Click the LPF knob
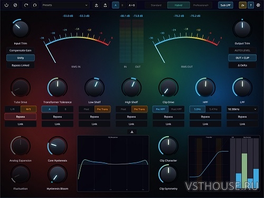 click(242, 88)
